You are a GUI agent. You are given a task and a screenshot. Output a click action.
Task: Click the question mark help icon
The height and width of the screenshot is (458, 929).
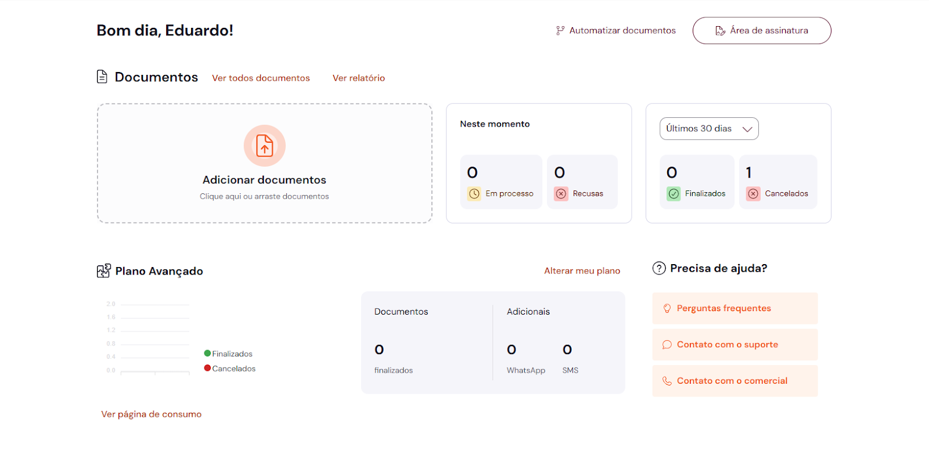[x=659, y=268]
